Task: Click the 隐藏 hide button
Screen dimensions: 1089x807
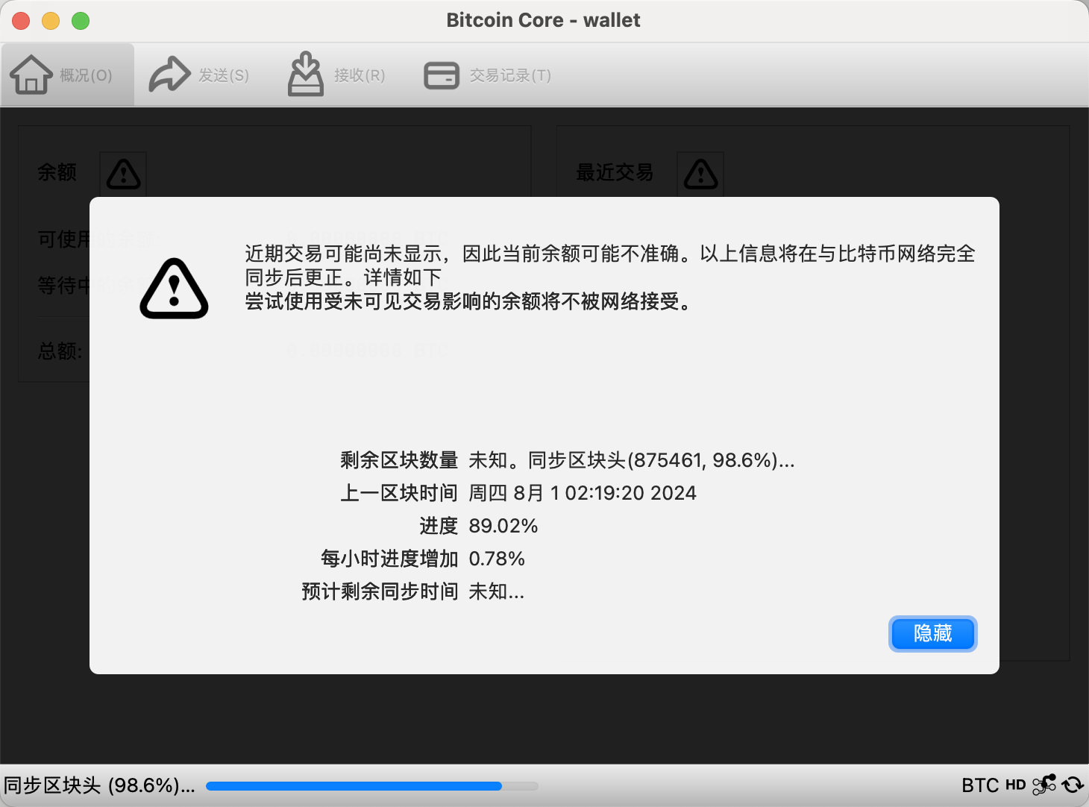Action: click(932, 634)
